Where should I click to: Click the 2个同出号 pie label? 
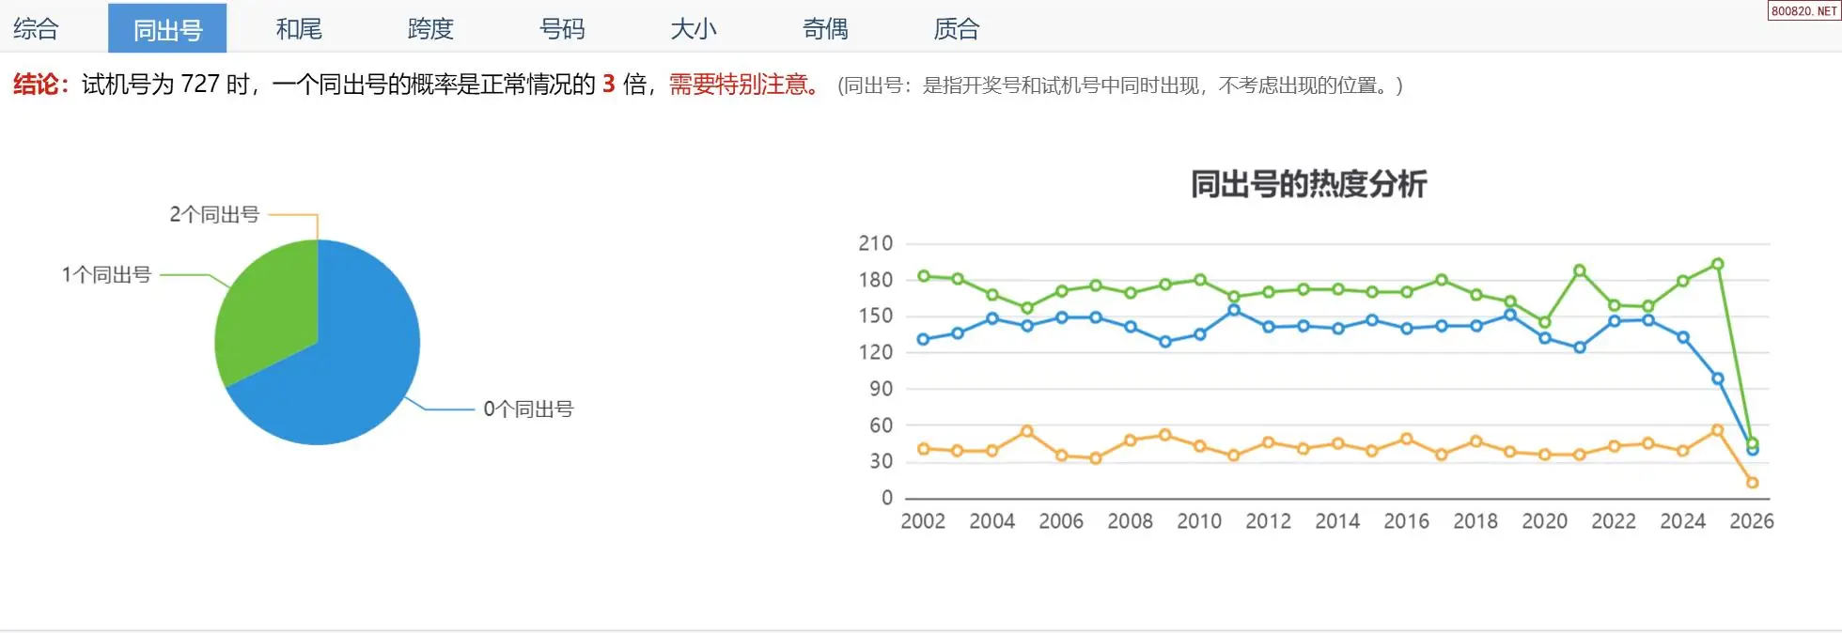(x=214, y=215)
